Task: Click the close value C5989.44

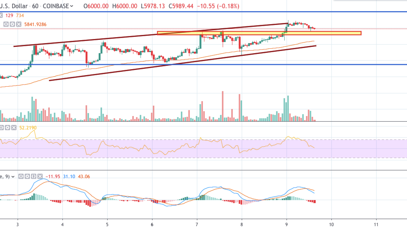Action: (x=181, y=6)
